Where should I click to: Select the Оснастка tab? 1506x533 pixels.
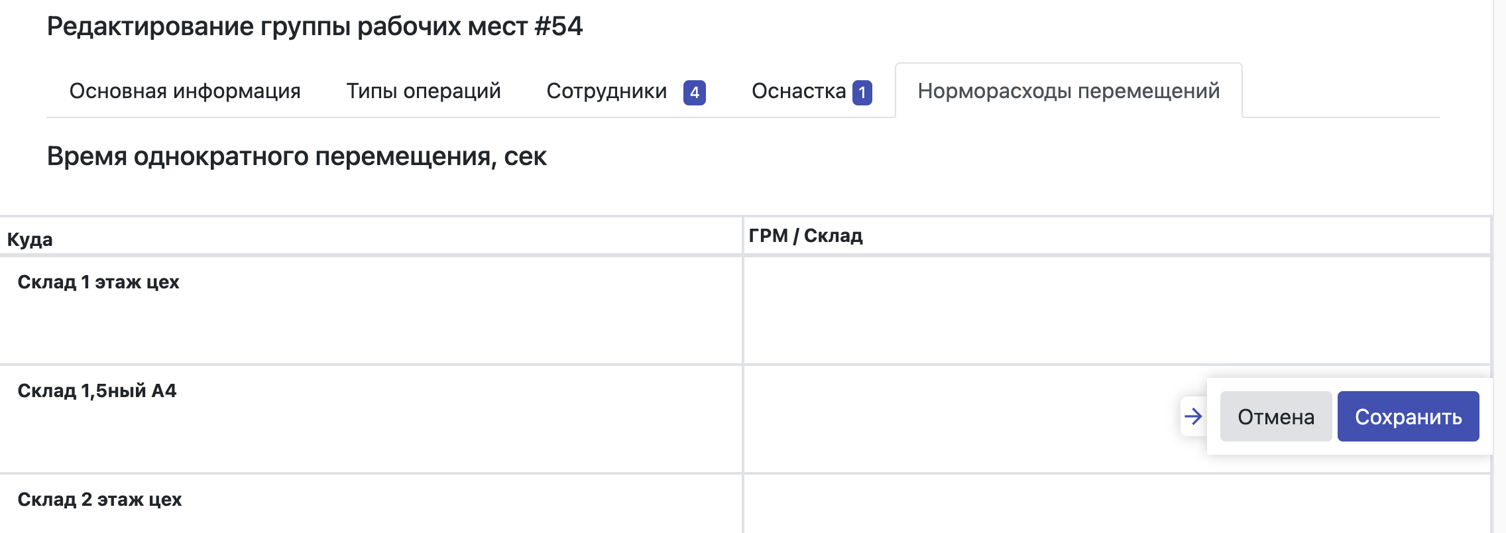point(798,91)
